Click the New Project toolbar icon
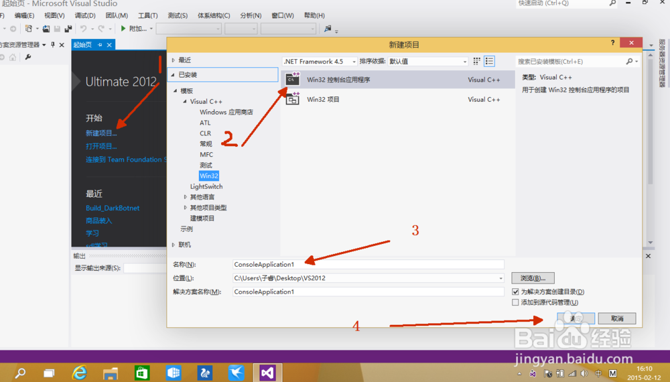The image size is (670, 382). 29,29
